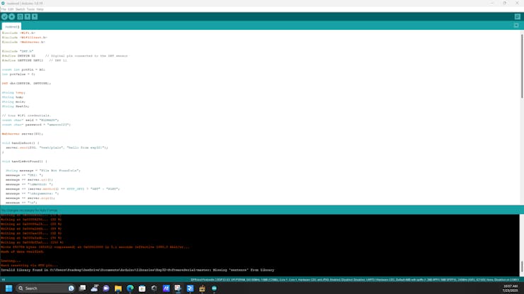Open the Windows Start menu

8,288
